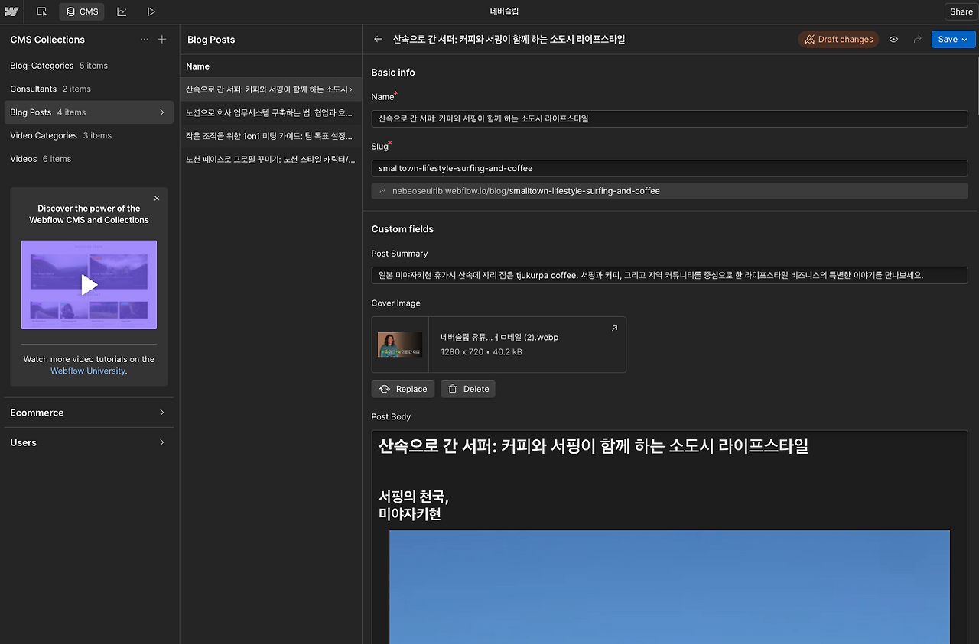The width and height of the screenshot is (979, 644).
Task: Select the CMS tab in the top toolbar
Action: pyautogui.click(x=81, y=11)
